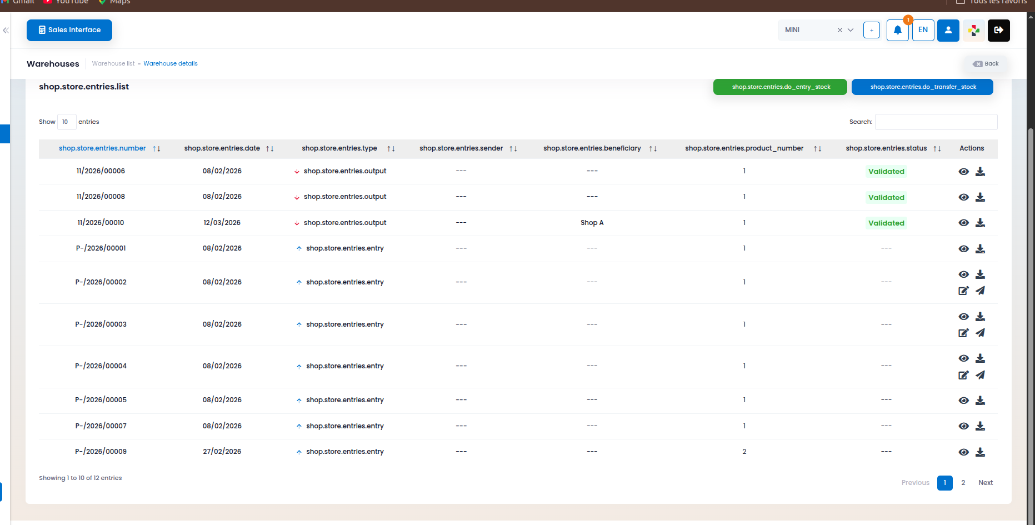This screenshot has height=525, width=1035.
Task: Download entry 11/2026/00006
Action: coord(980,172)
